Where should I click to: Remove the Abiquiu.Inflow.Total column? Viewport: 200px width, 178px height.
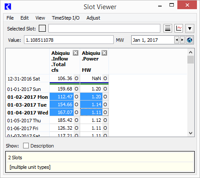75,53
